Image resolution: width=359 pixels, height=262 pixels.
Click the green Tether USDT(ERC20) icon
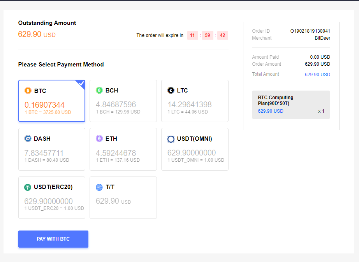28,187
